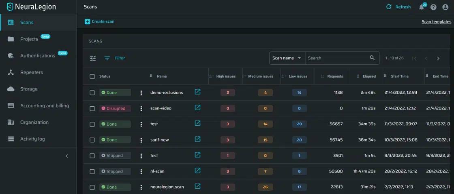Click low issues count 6 for nl-scan

pyautogui.click(x=299, y=171)
